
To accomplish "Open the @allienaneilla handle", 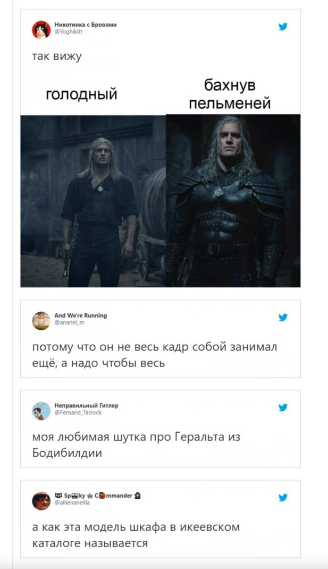I will click(x=72, y=502).
